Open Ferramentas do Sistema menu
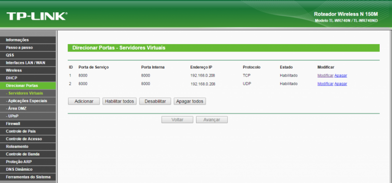 point(28,177)
